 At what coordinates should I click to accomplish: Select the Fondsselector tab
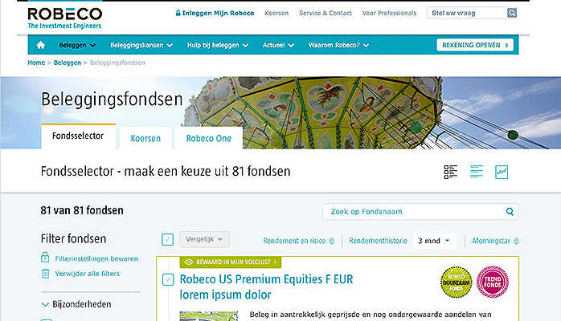[x=78, y=136]
